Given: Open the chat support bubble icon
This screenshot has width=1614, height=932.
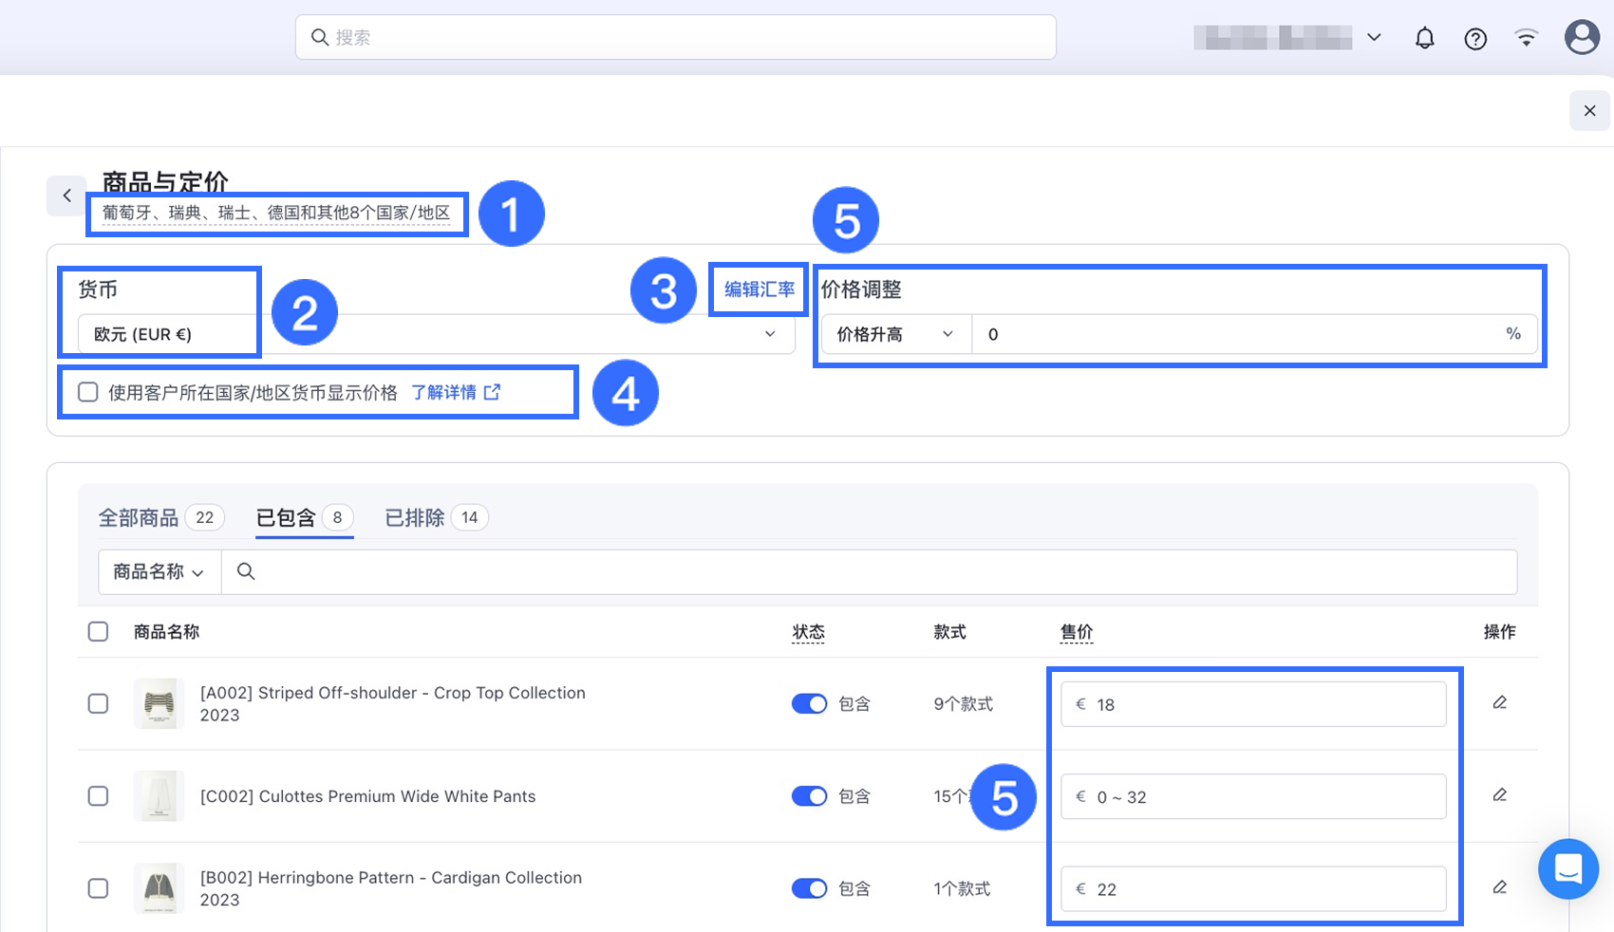Looking at the screenshot, I should coord(1567,868).
